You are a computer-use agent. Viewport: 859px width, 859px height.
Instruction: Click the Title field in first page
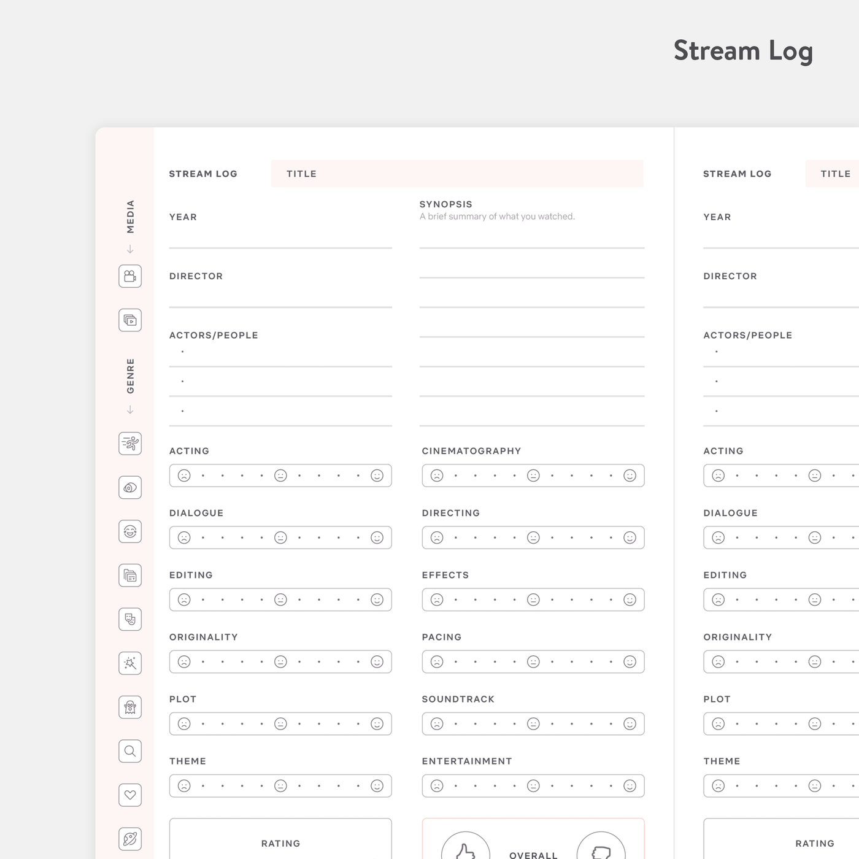[x=457, y=174]
